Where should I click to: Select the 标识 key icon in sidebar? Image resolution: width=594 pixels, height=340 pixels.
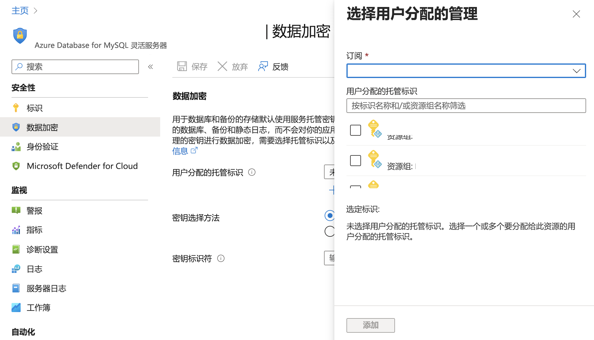pos(16,108)
